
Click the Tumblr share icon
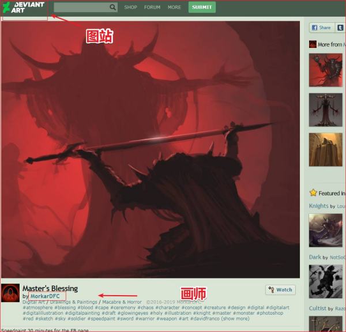coord(340,28)
